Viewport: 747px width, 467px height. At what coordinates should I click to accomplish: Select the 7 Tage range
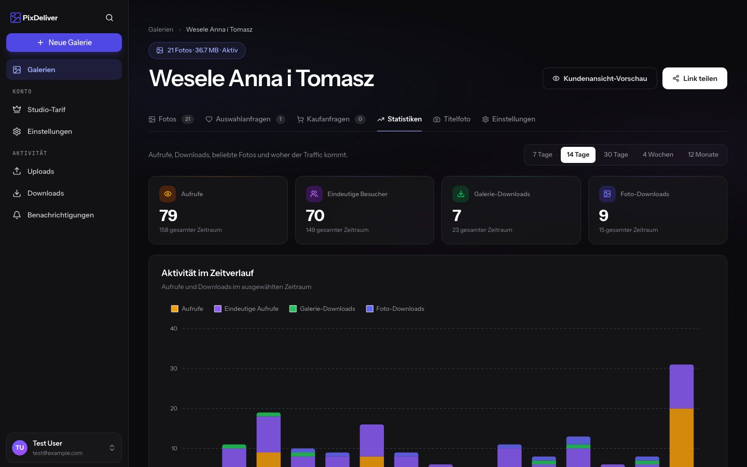543,155
